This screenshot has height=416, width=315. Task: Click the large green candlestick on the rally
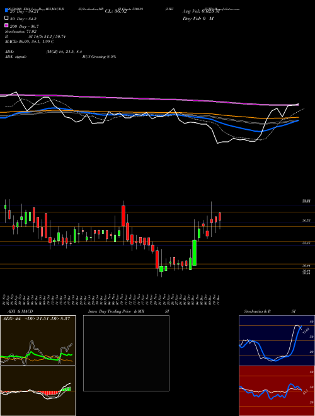coord(195,253)
